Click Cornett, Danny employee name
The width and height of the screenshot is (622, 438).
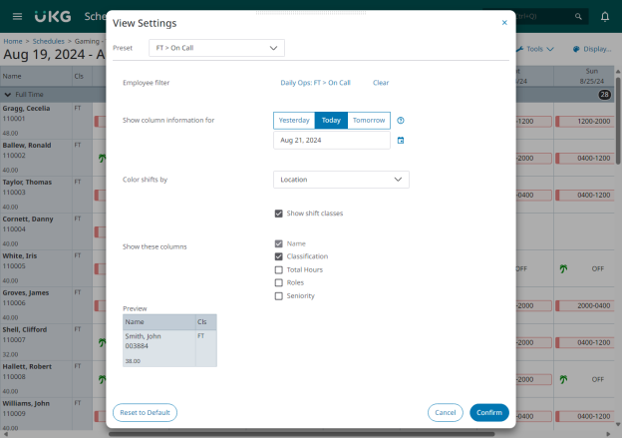(x=28, y=219)
